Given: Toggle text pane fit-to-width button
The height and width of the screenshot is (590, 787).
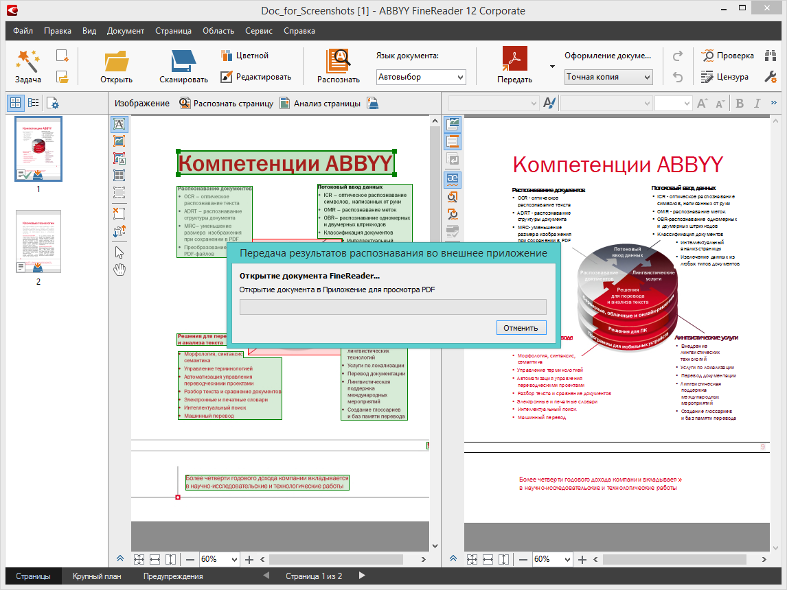Looking at the screenshot, I should click(488, 559).
